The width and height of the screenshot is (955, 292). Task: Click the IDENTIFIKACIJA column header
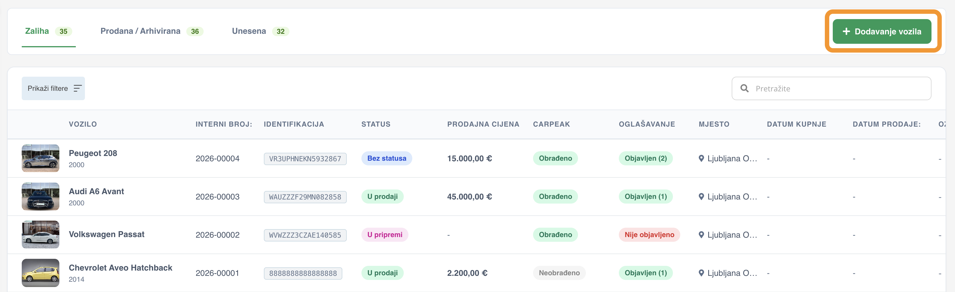click(x=294, y=124)
